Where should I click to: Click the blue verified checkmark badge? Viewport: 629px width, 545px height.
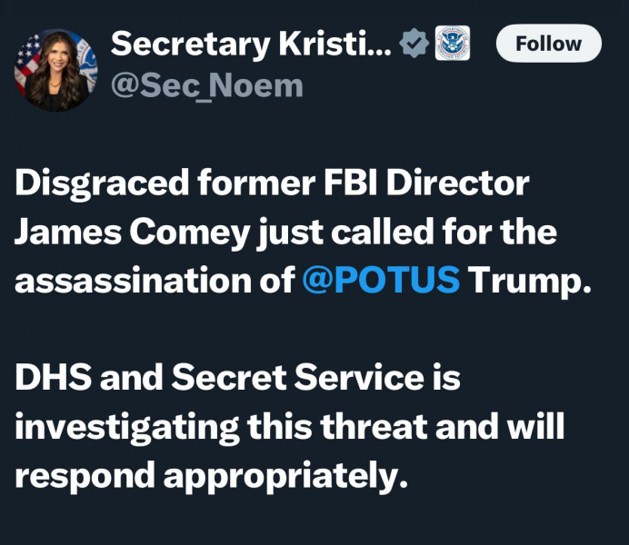pyautogui.click(x=414, y=44)
